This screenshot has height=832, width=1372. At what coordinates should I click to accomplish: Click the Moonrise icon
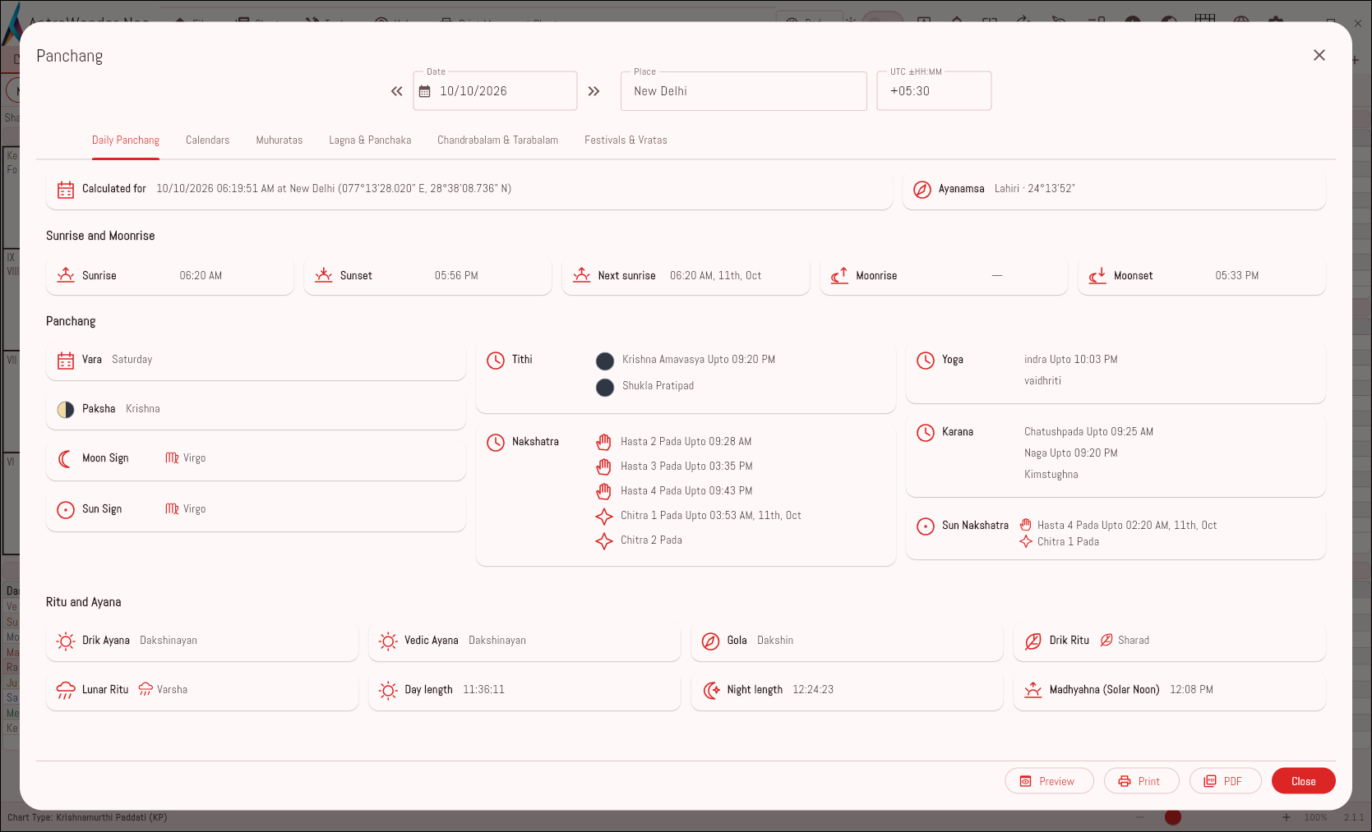839,275
